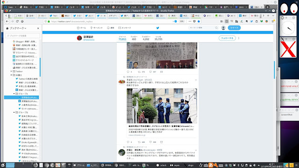Open a new Firefox tab with plus

point(268,15)
